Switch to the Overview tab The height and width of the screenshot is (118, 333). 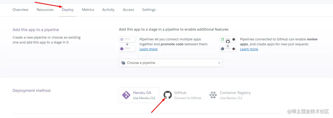pos(21,10)
